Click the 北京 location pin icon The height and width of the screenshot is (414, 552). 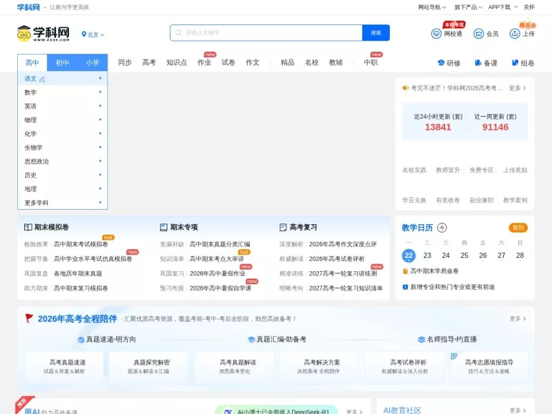coord(83,34)
